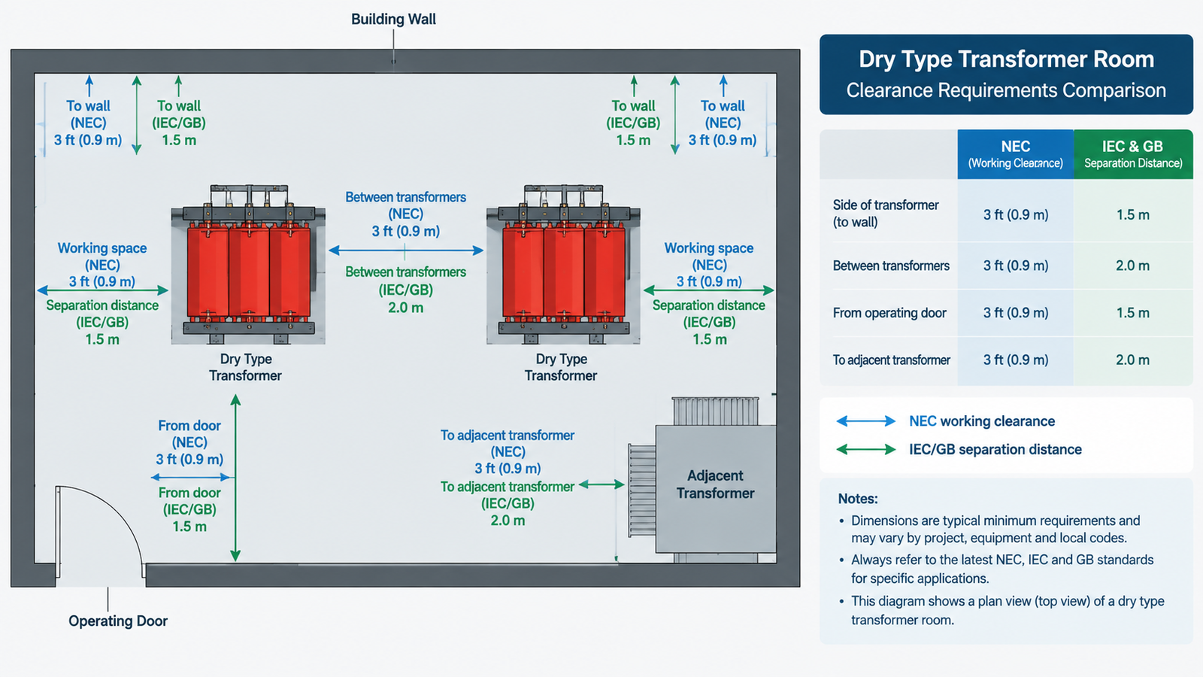1203x677 pixels.
Task: Click the 'Notes:' heading
Action: (858, 499)
